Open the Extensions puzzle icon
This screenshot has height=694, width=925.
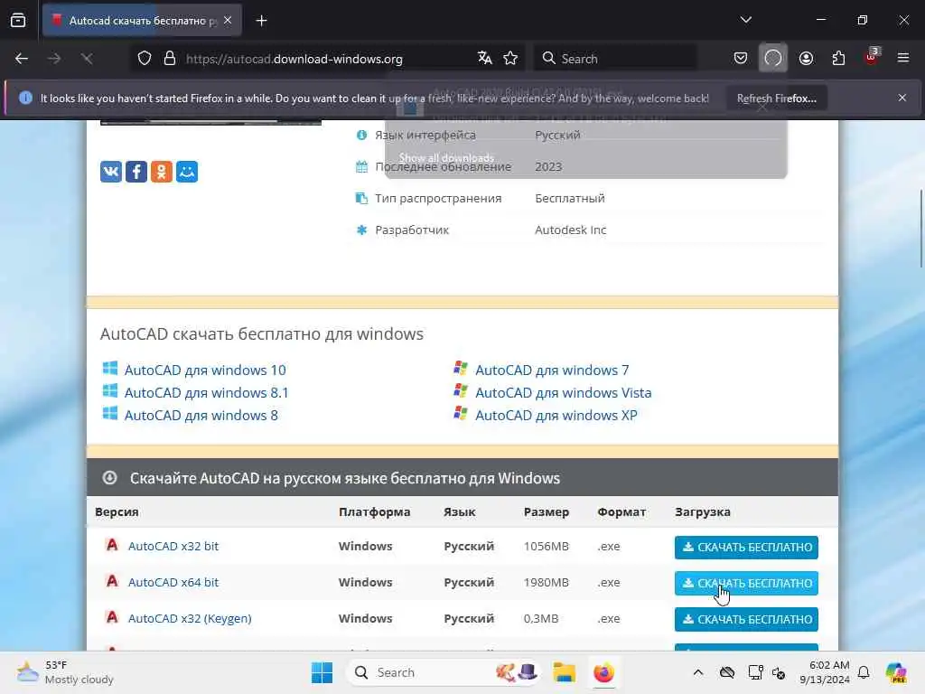tap(838, 59)
